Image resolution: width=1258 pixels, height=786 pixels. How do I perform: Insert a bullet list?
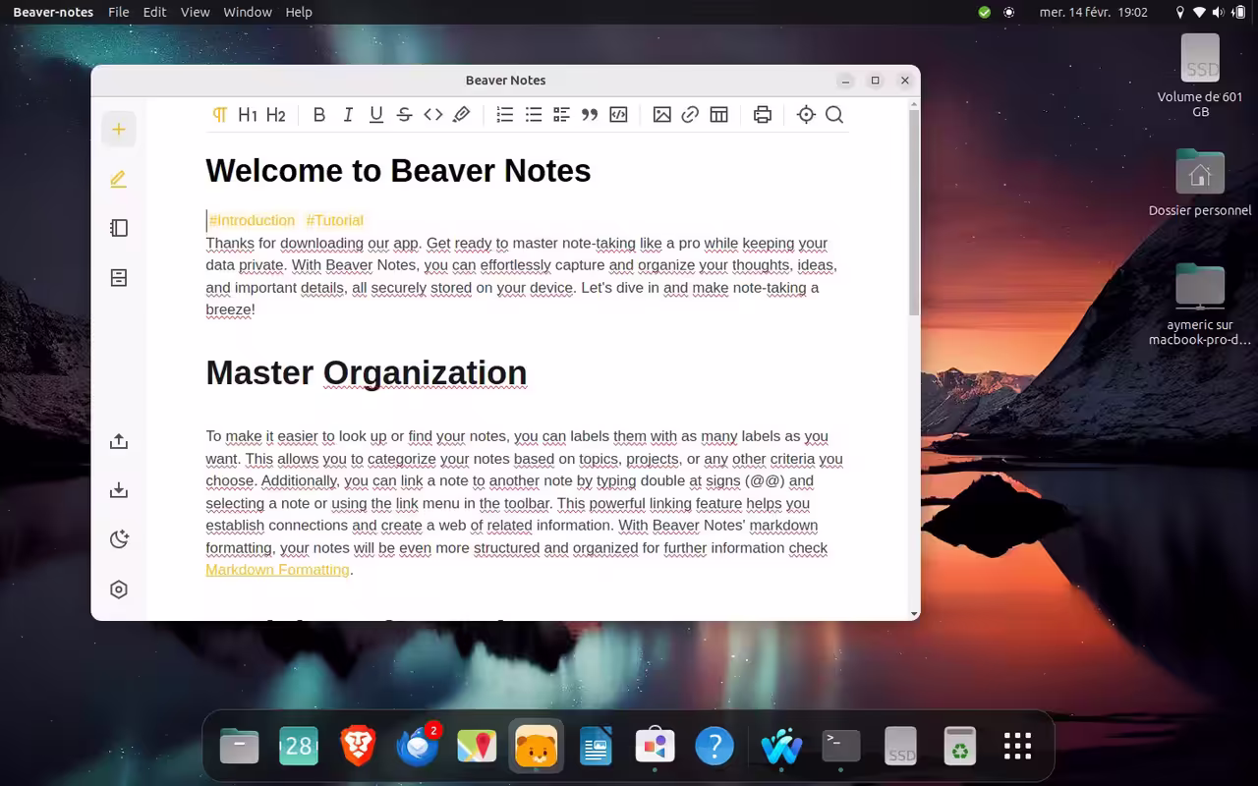(x=534, y=115)
